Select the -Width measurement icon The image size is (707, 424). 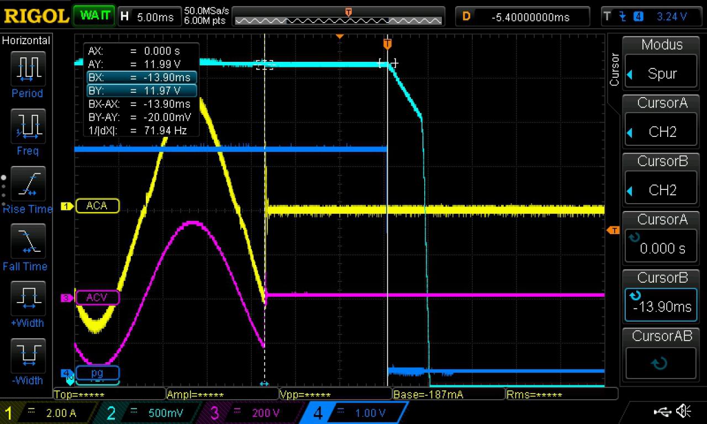click(x=27, y=357)
